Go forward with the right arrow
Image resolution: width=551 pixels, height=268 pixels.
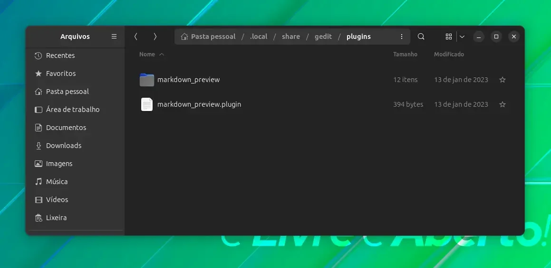(x=155, y=37)
